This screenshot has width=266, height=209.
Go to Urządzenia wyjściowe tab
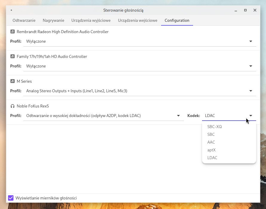tap(91, 20)
